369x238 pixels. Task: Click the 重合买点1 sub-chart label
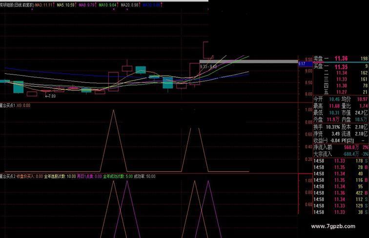(7, 106)
